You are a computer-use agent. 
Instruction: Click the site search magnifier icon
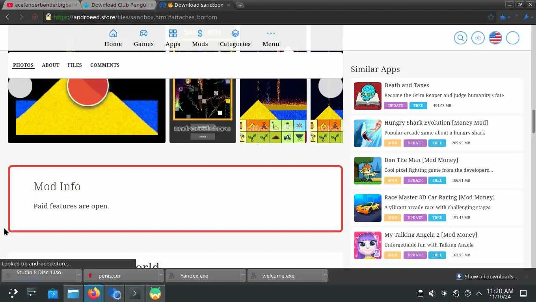(460, 38)
